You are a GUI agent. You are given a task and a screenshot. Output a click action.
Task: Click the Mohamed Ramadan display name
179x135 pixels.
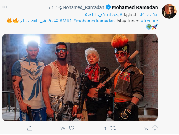(135, 7)
